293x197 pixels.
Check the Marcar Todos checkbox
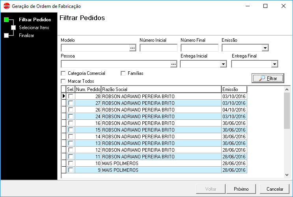(63, 81)
